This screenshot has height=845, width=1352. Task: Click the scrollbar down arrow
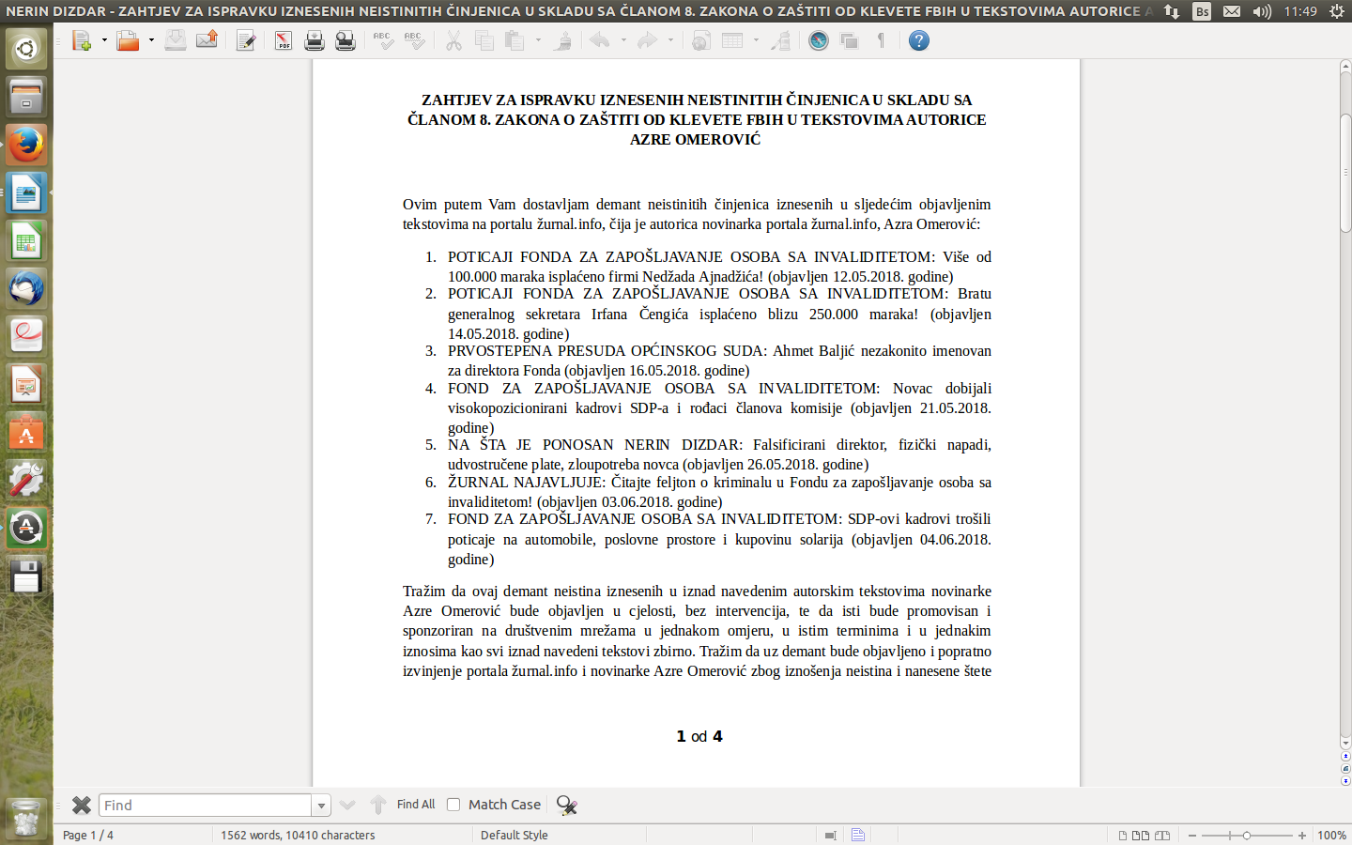point(1345,743)
